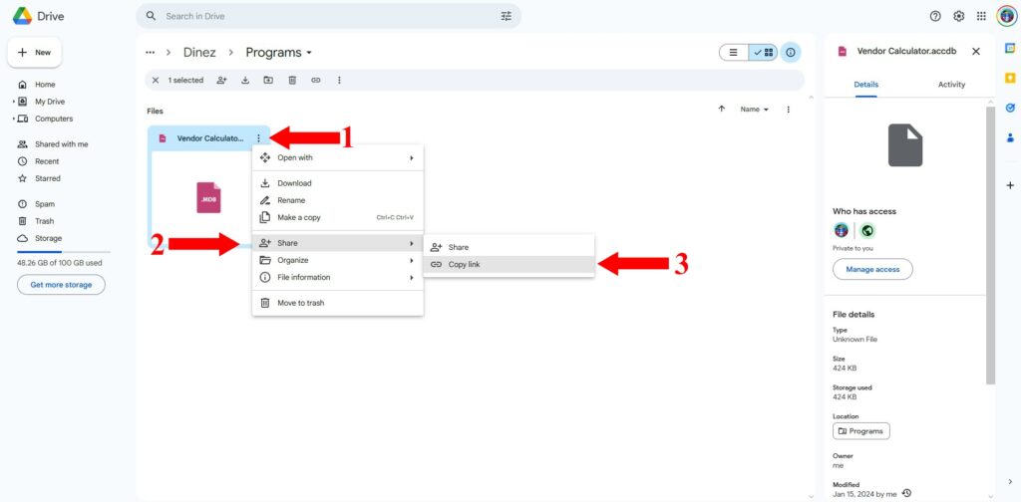1021x502 pixels.
Task: Open the Settings gear icon
Action: pyautogui.click(x=958, y=16)
